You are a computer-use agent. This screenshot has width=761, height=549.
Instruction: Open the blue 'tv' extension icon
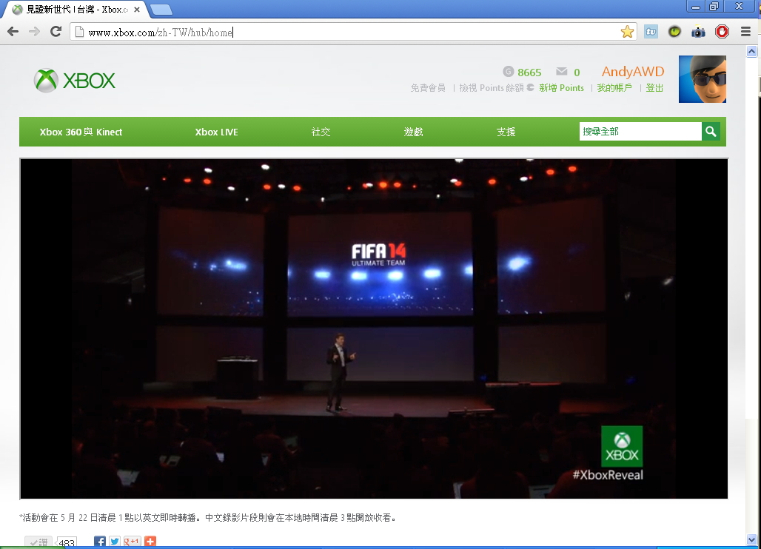pos(651,32)
